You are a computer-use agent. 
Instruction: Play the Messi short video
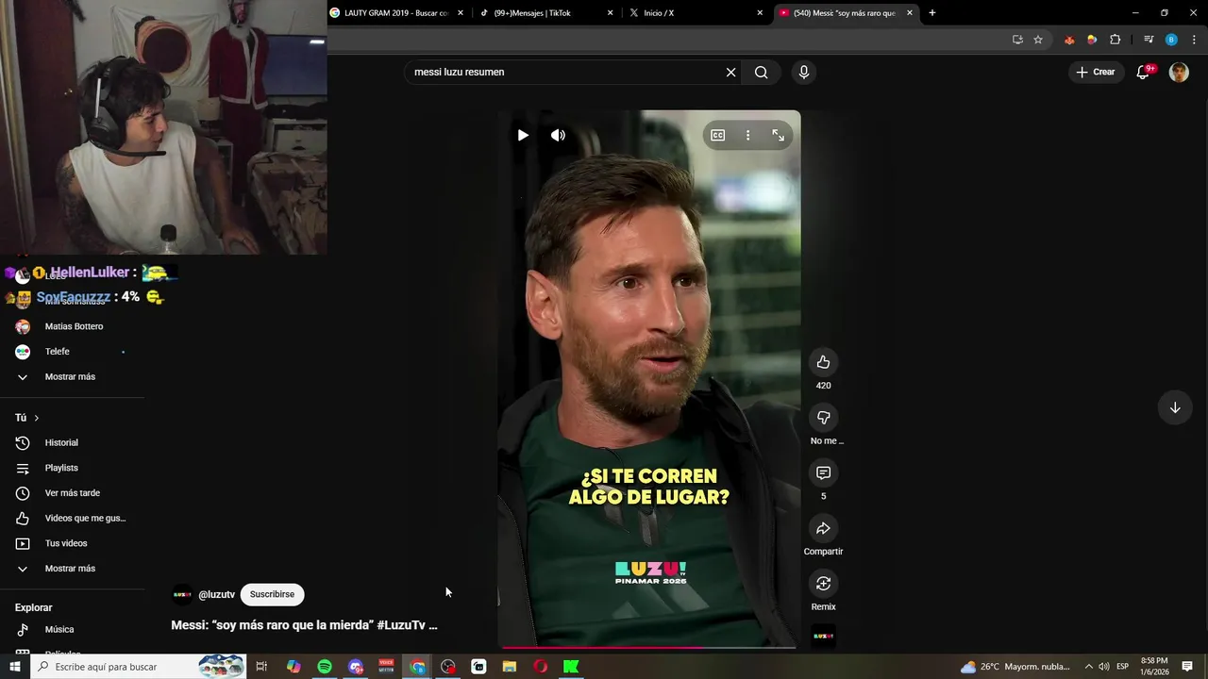pyautogui.click(x=523, y=135)
